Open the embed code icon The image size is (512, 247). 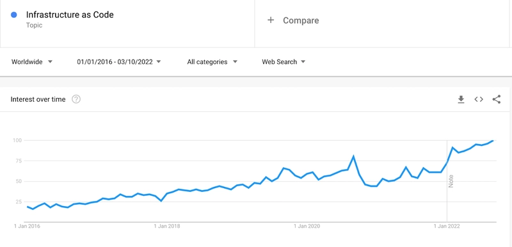(478, 99)
